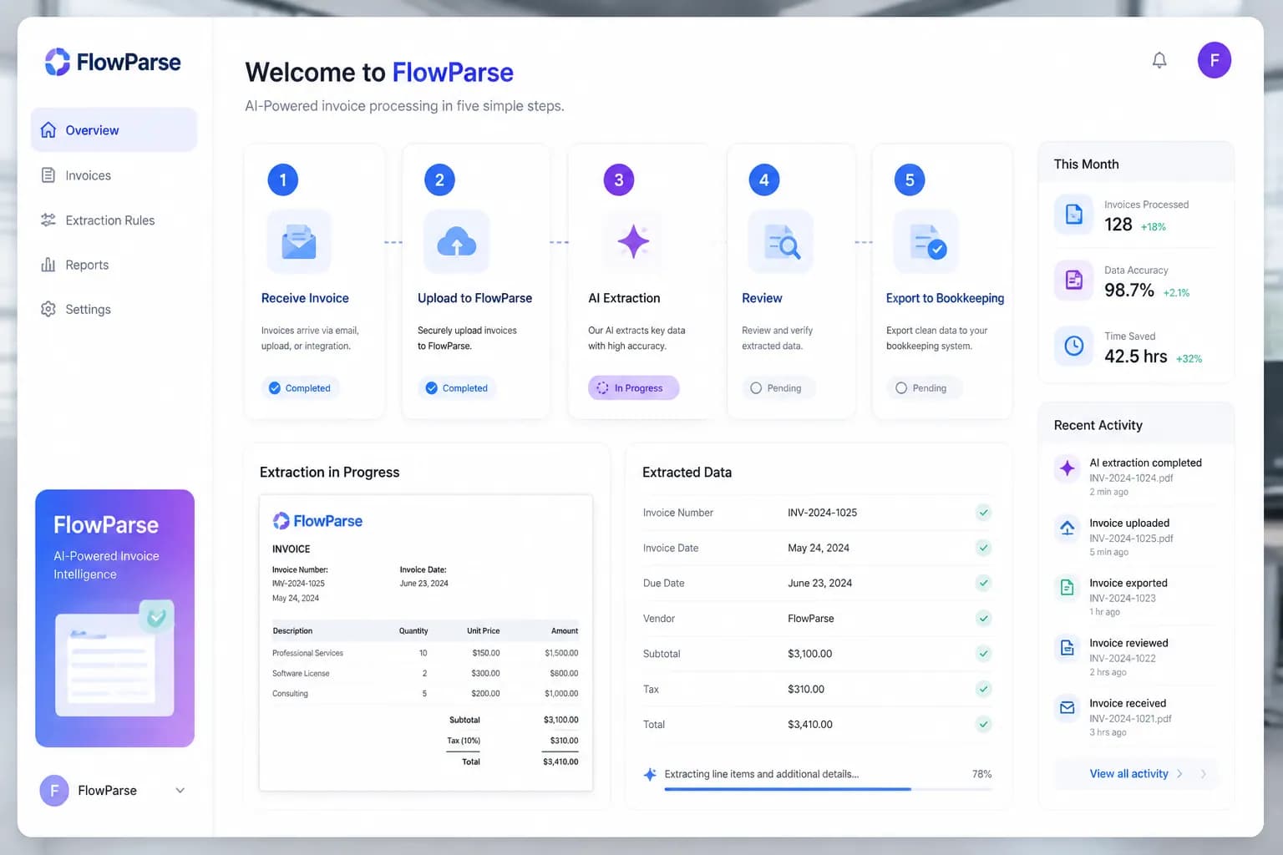The height and width of the screenshot is (855, 1283).
Task: Click the Settings gear icon
Action: coord(48,309)
